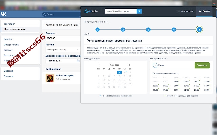Select the 20:00 time slot
217x135 pixels.
point(176,90)
